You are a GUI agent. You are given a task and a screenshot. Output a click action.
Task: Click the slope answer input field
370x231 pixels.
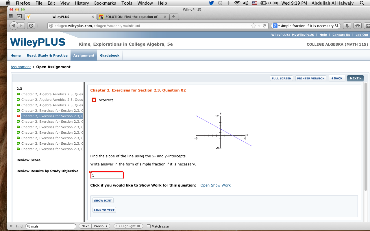[x=107, y=175]
